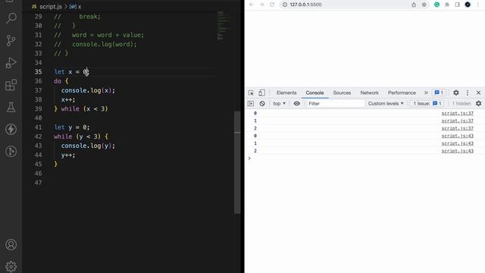This screenshot has height=273, width=485.
Task: Bookmark this page with the star icon
Action: coord(424,5)
